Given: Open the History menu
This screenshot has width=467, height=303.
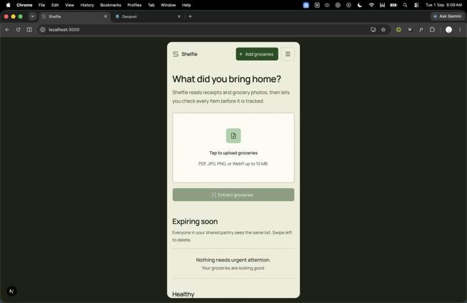Looking at the screenshot, I should tap(87, 5).
